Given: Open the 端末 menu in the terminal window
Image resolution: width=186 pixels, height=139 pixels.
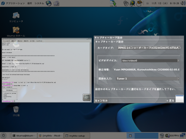Looking at the screenshot, I should tap(26, 41).
